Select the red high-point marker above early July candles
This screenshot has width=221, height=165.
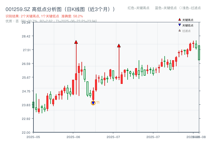119,46
